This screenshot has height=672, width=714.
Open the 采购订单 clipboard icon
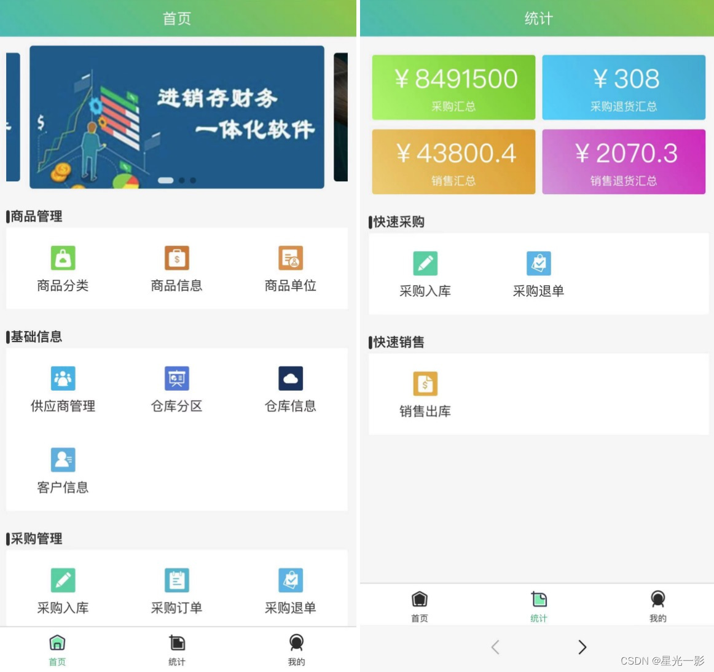click(177, 580)
